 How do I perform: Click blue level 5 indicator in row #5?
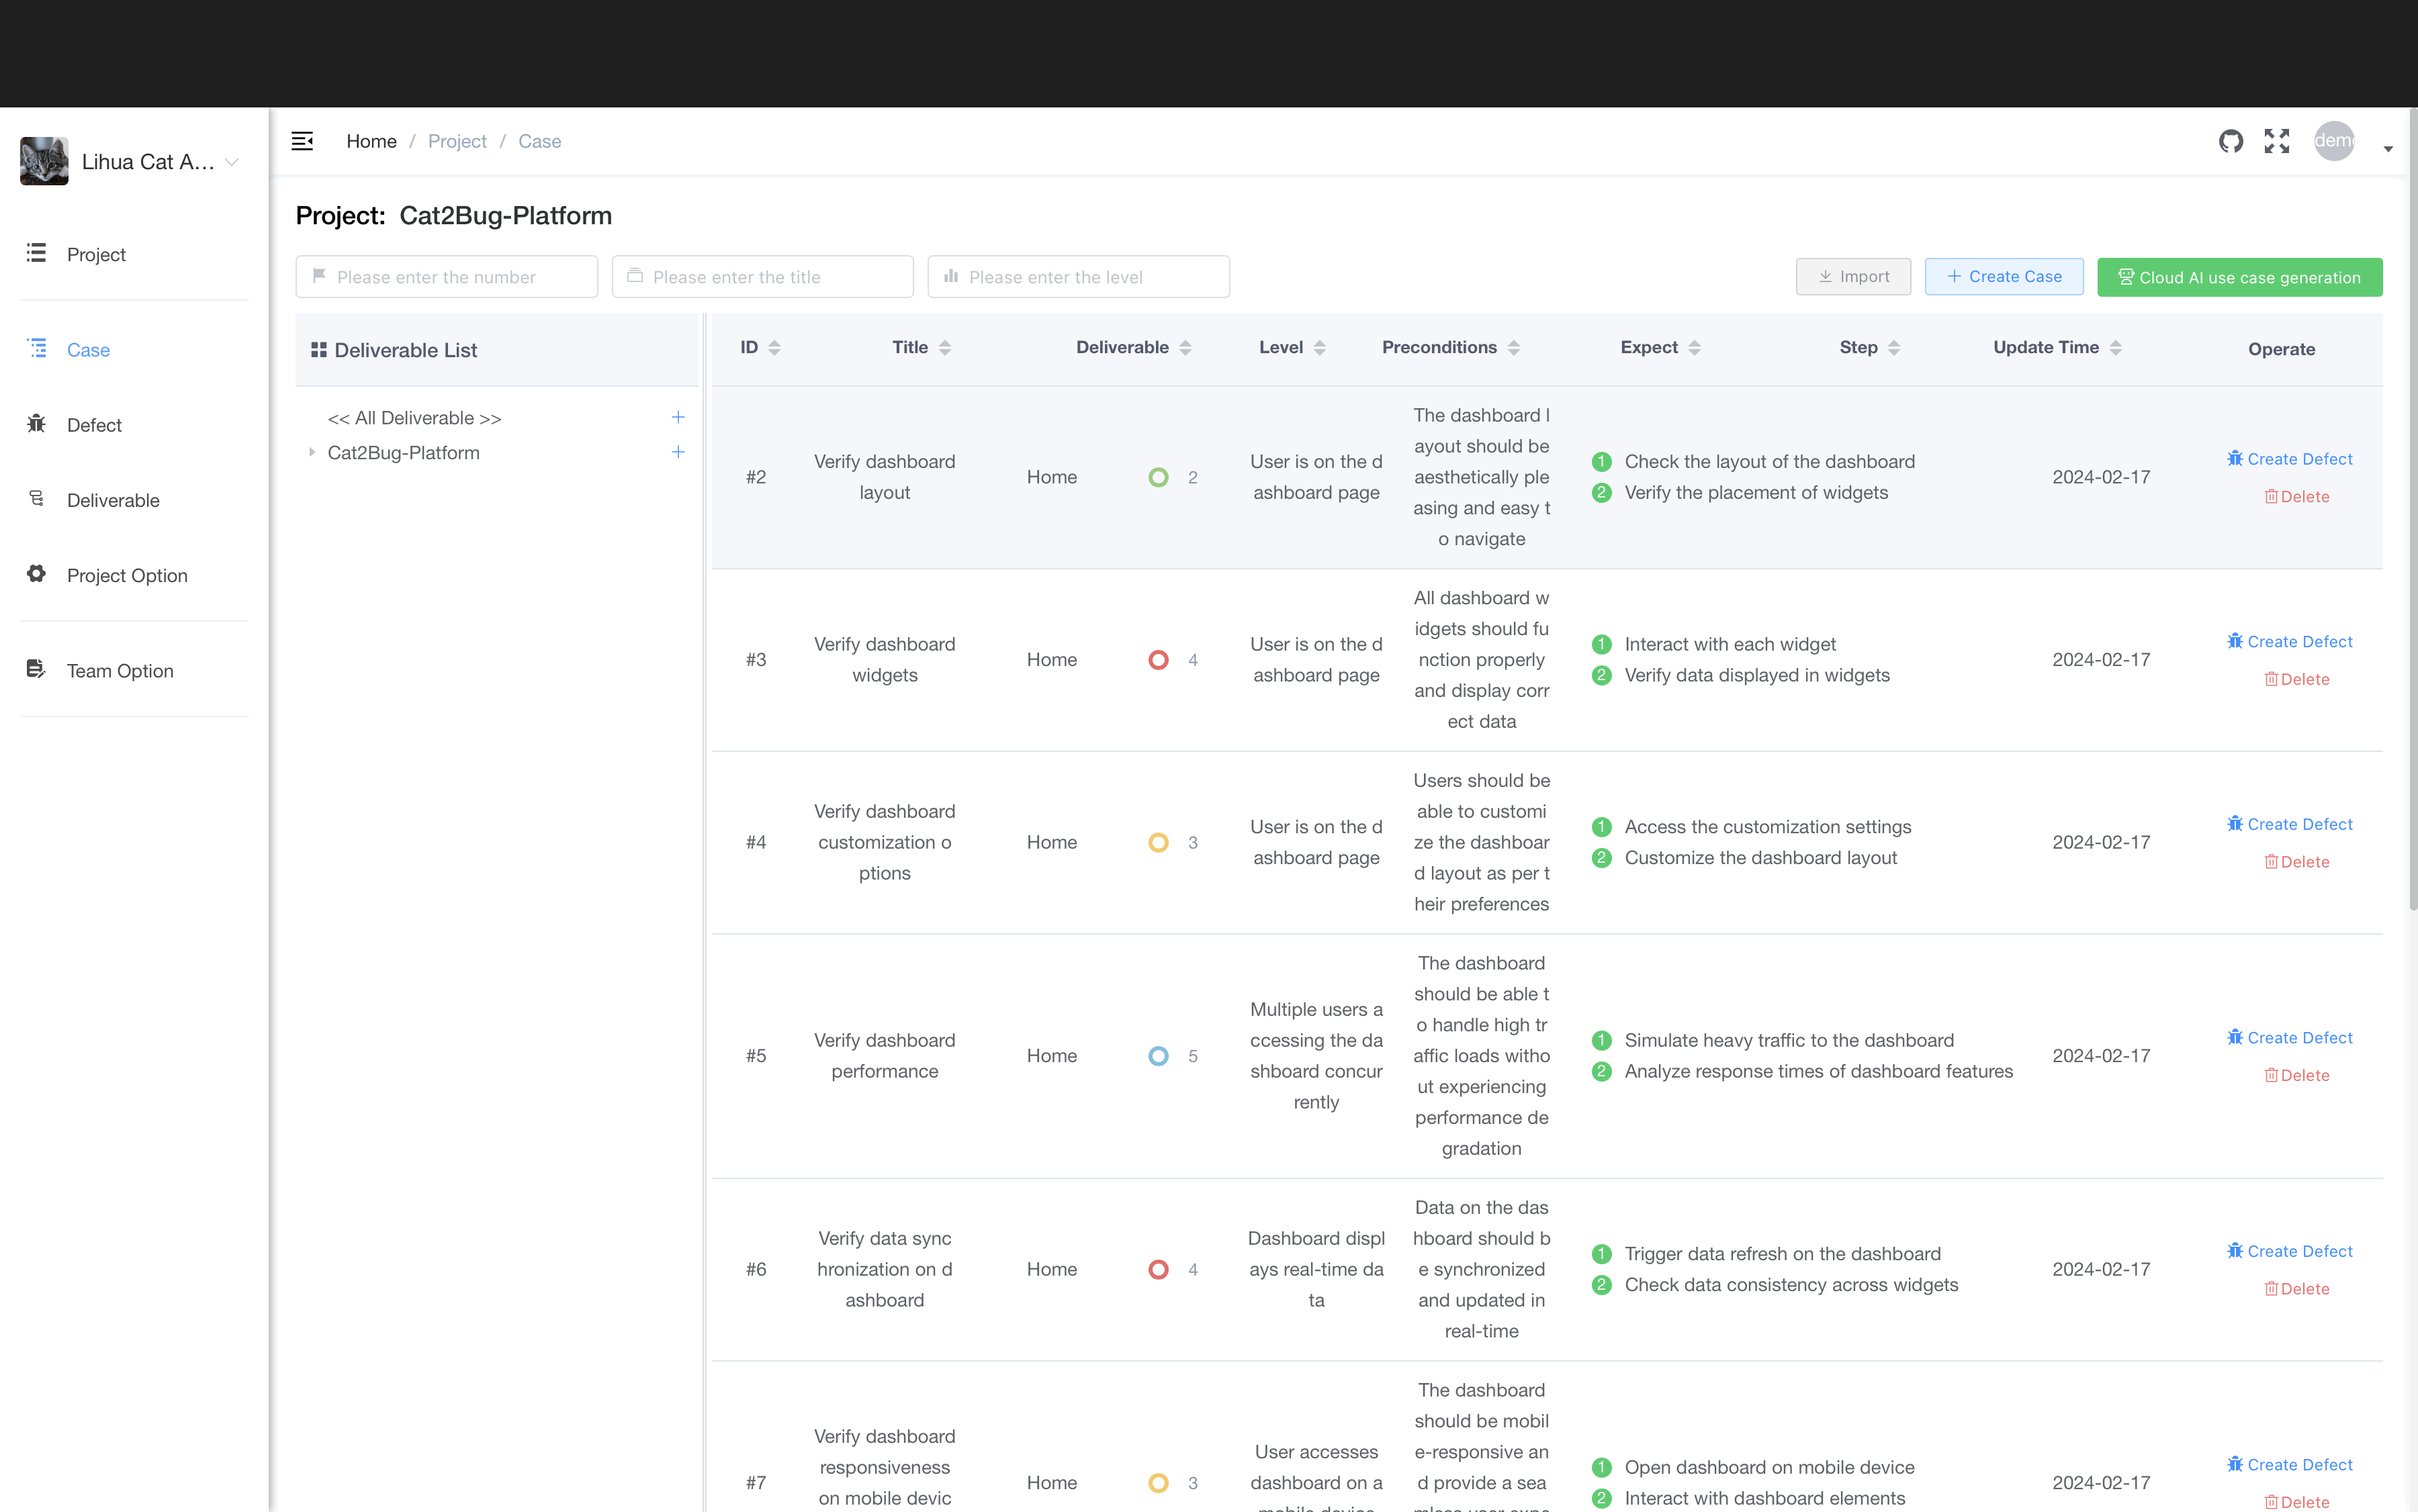[x=1159, y=1056]
